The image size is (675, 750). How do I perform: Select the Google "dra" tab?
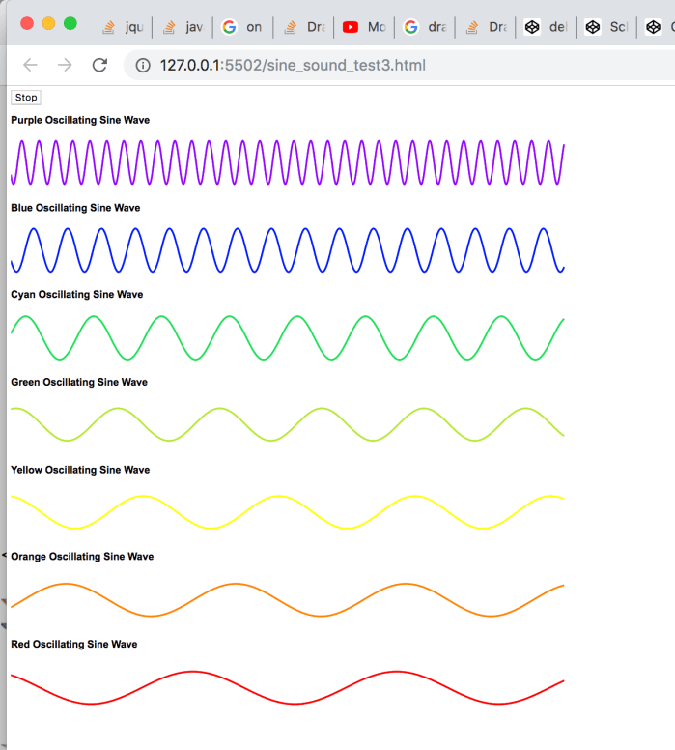(x=425, y=27)
